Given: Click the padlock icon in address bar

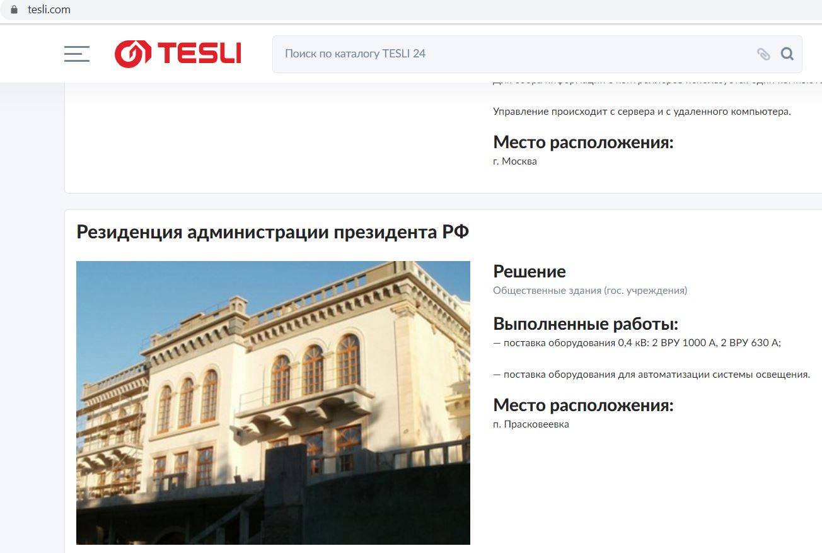Looking at the screenshot, I should coord(14,9).
